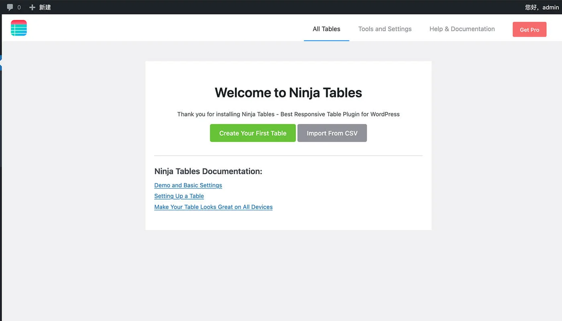Click the comments bubble icon in admin bar

coord(10,7)
